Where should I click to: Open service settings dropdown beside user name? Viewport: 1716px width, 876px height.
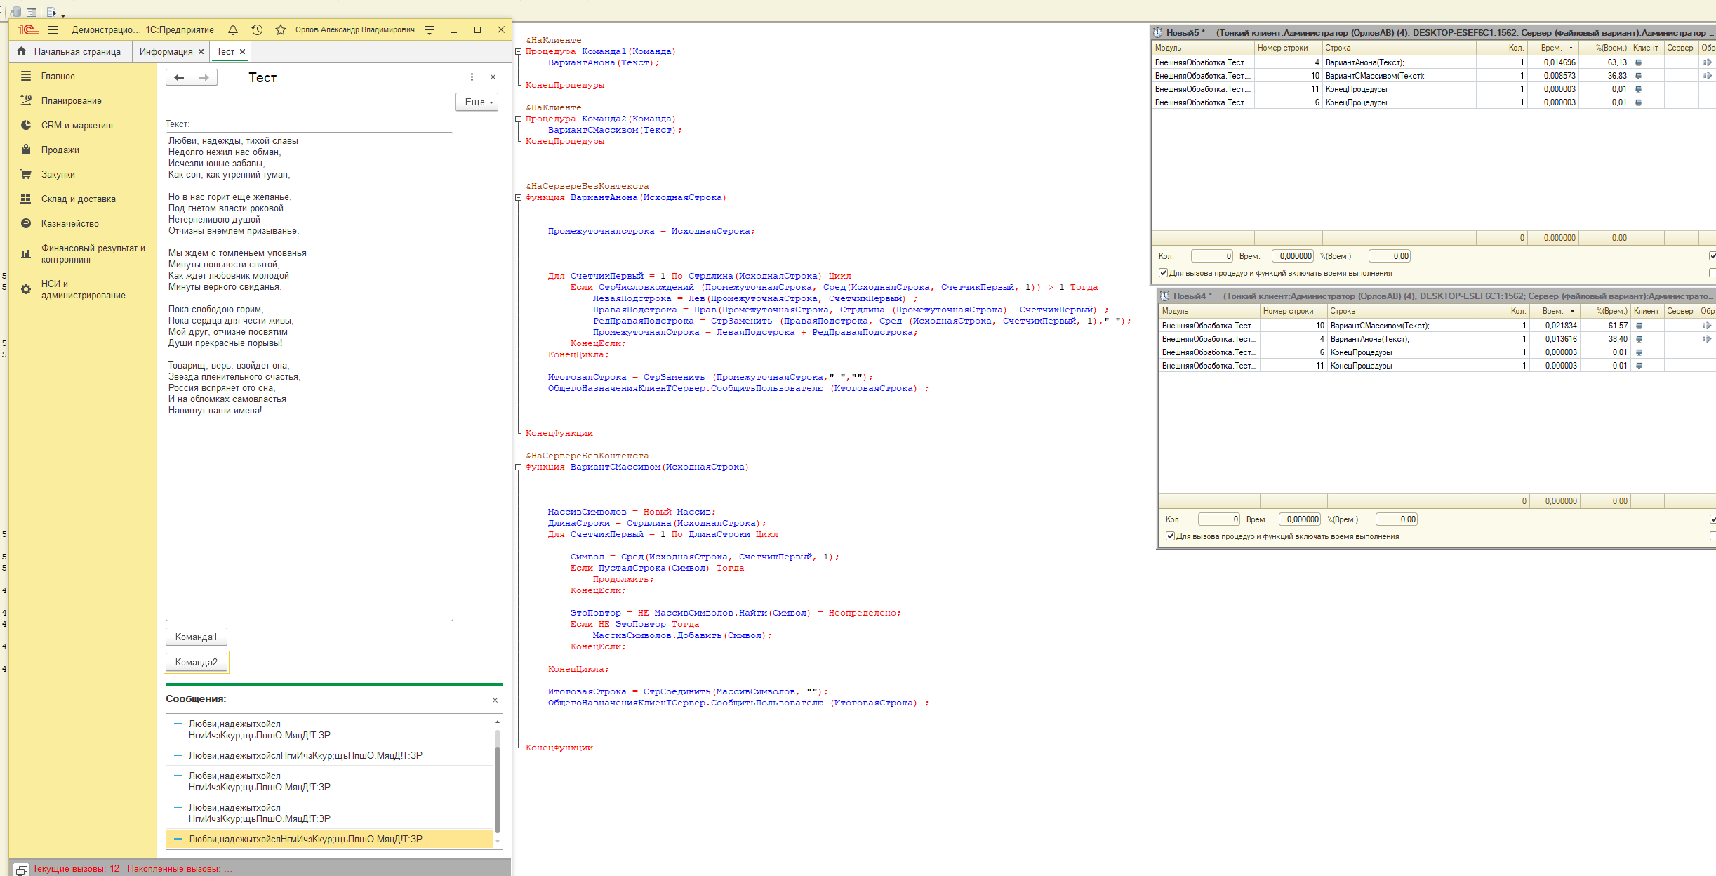tap(430, 29)
